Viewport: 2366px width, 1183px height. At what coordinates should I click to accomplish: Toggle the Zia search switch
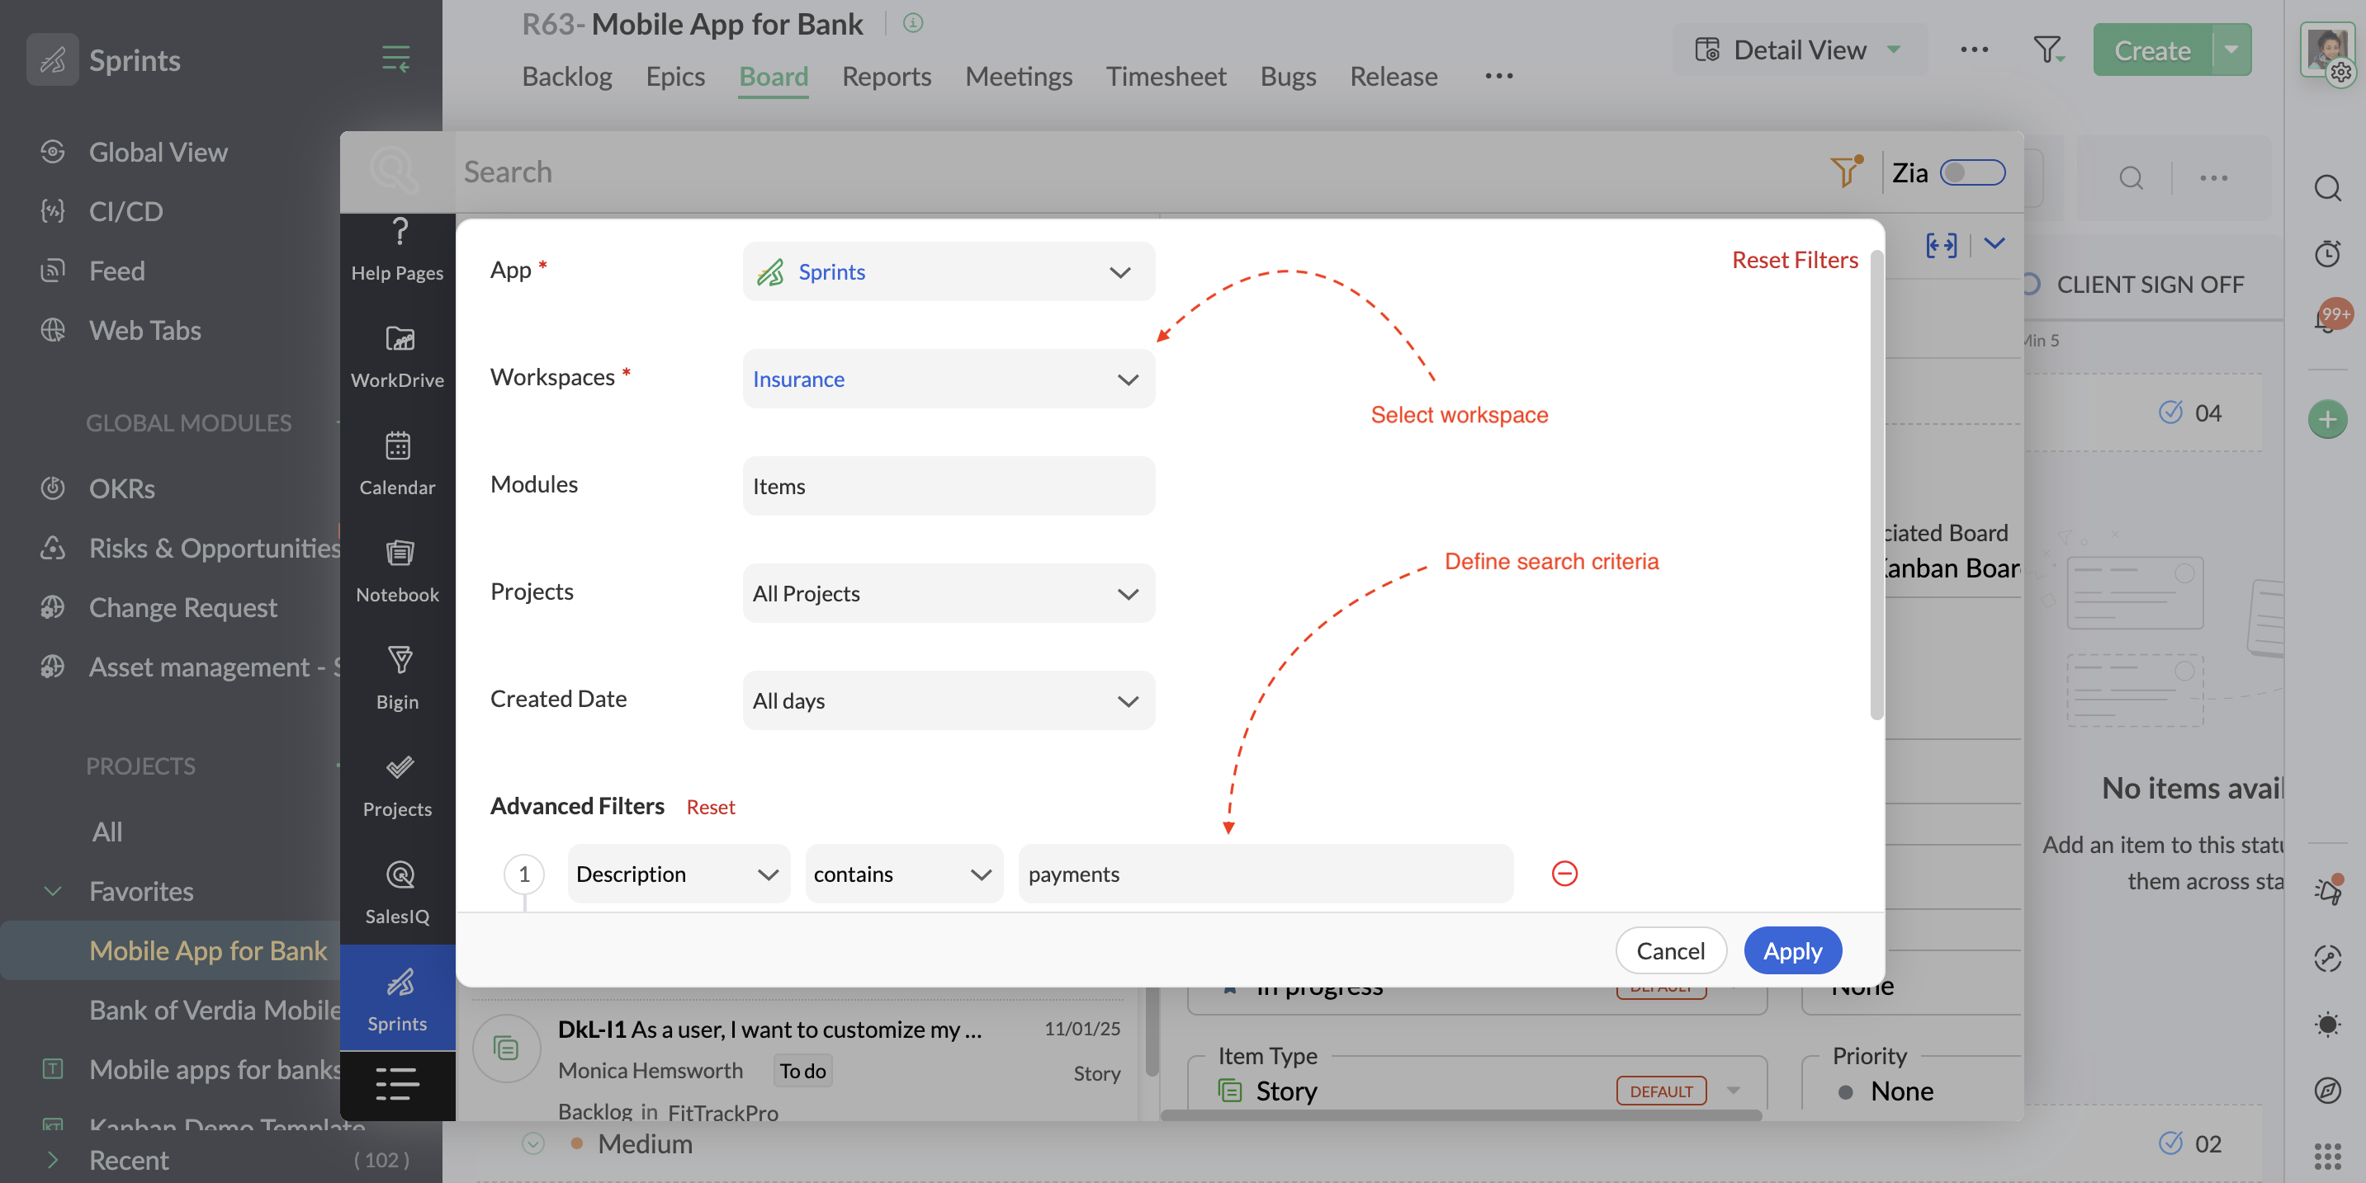1971,172
